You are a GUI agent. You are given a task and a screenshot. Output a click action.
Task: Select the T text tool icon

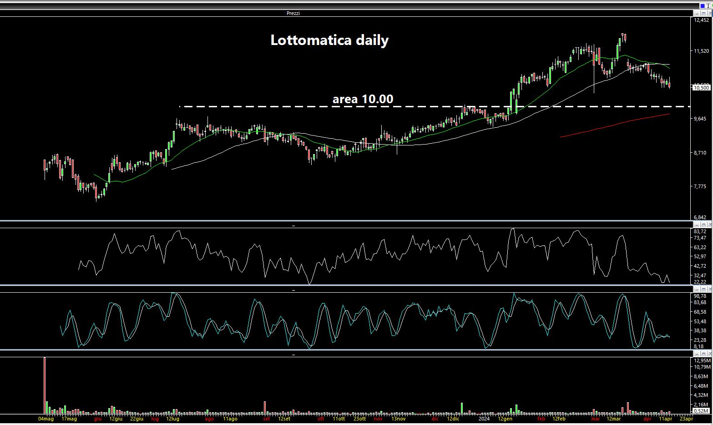708,6
